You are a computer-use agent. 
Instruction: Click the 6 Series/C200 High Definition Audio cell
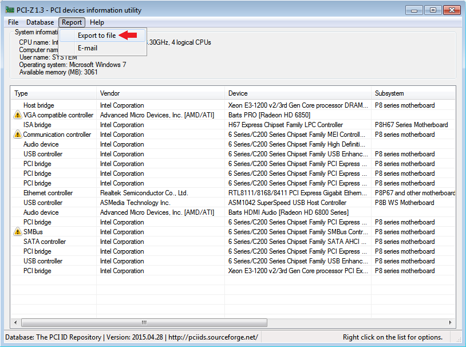click(297, 144)
